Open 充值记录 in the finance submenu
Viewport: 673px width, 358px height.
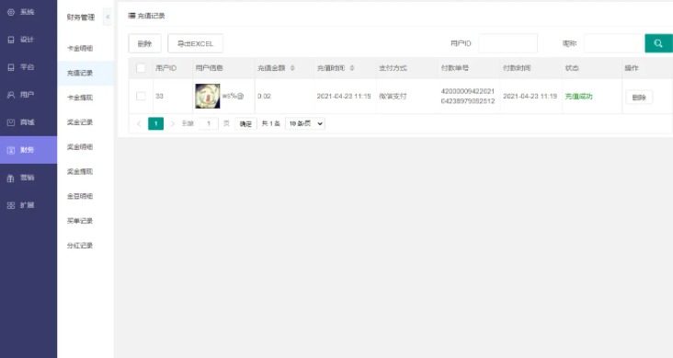pyautogui.click(x=80, y=73)
